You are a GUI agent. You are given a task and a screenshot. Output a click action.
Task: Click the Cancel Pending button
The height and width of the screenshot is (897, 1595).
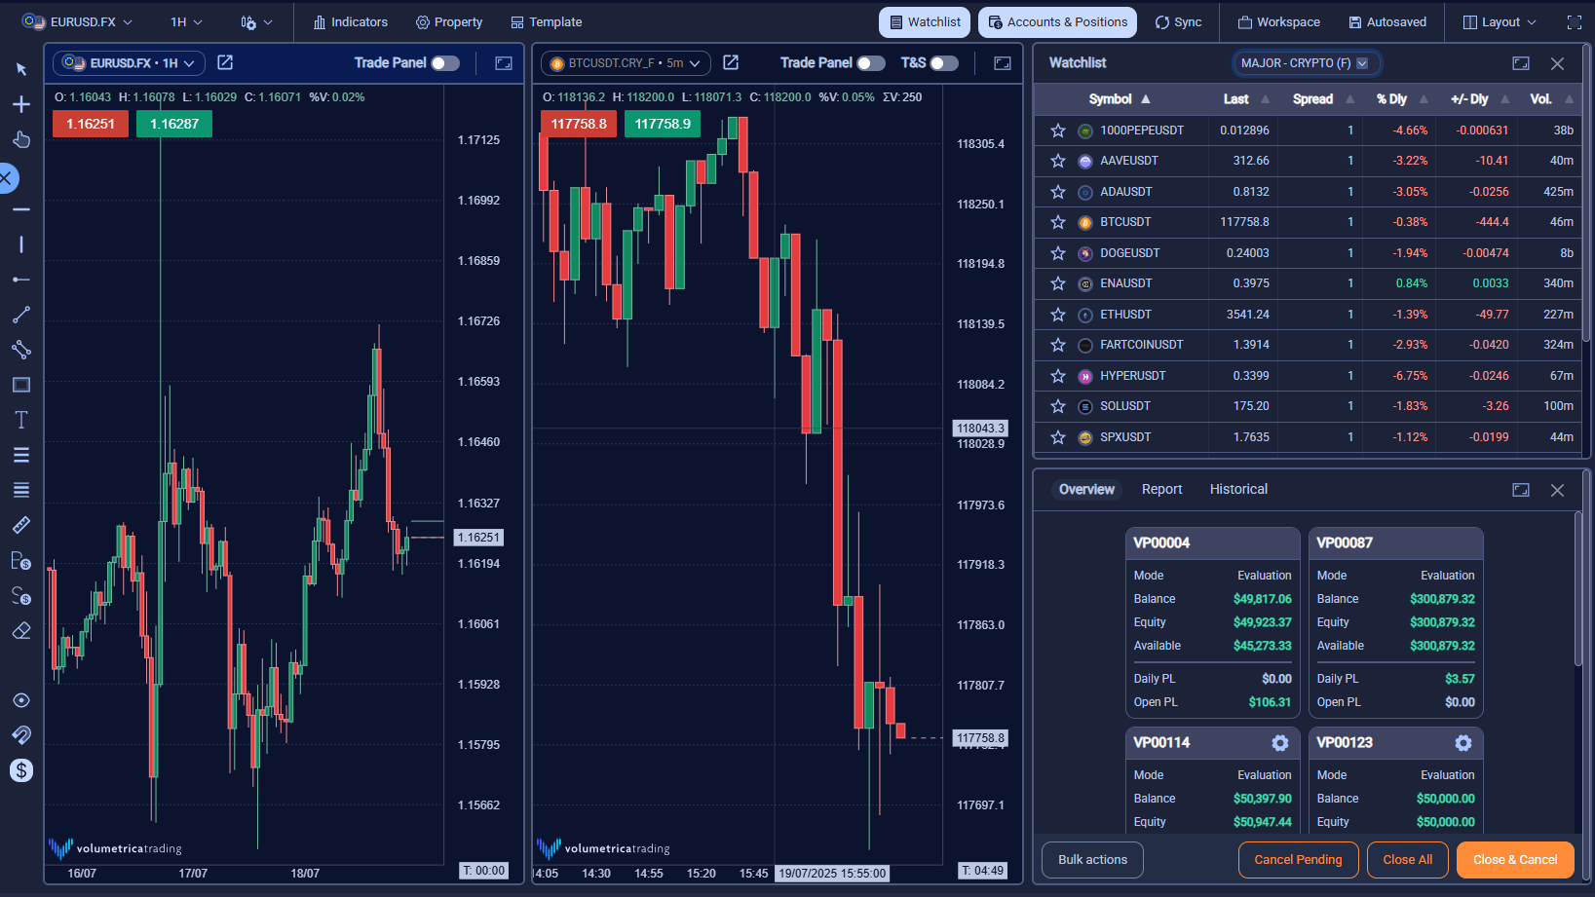tap(1298, 860)
